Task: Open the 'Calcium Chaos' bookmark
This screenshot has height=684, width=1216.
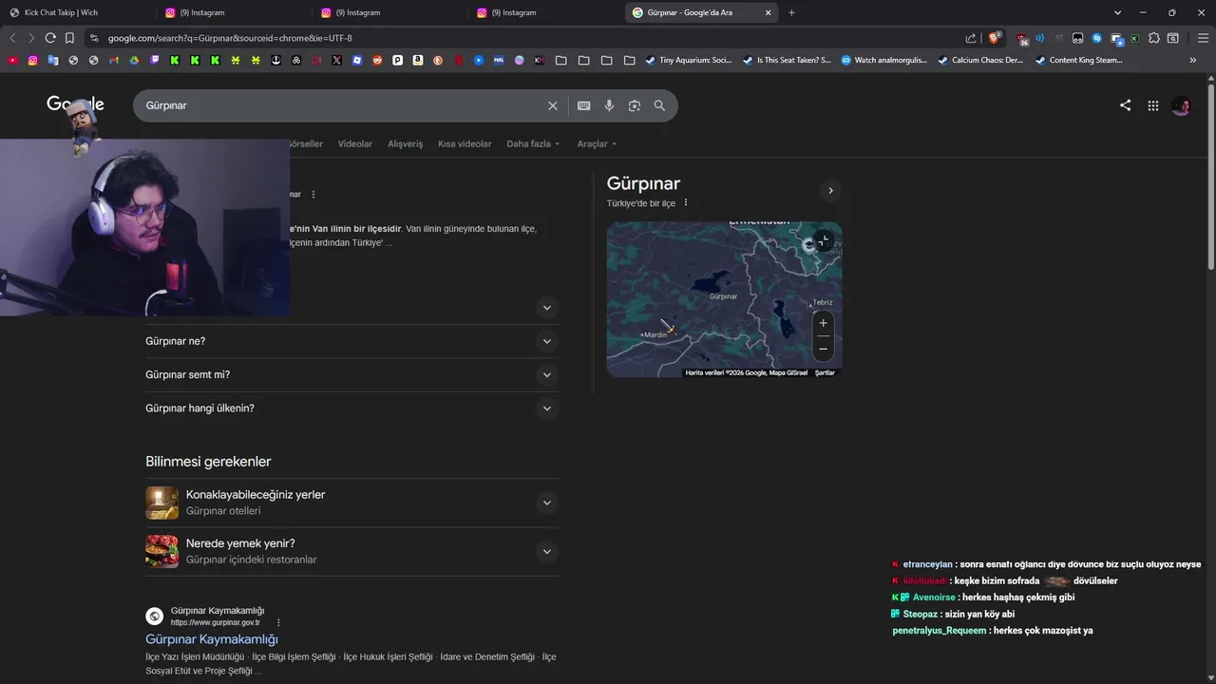Action: coord(980,60)
